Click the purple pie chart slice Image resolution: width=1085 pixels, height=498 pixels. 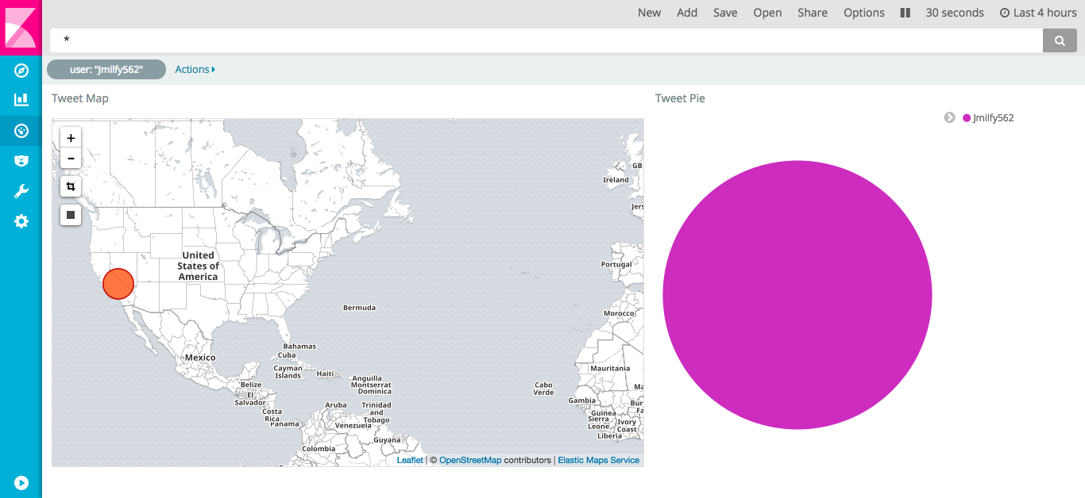pyautogui.click(x=797, y=295)
